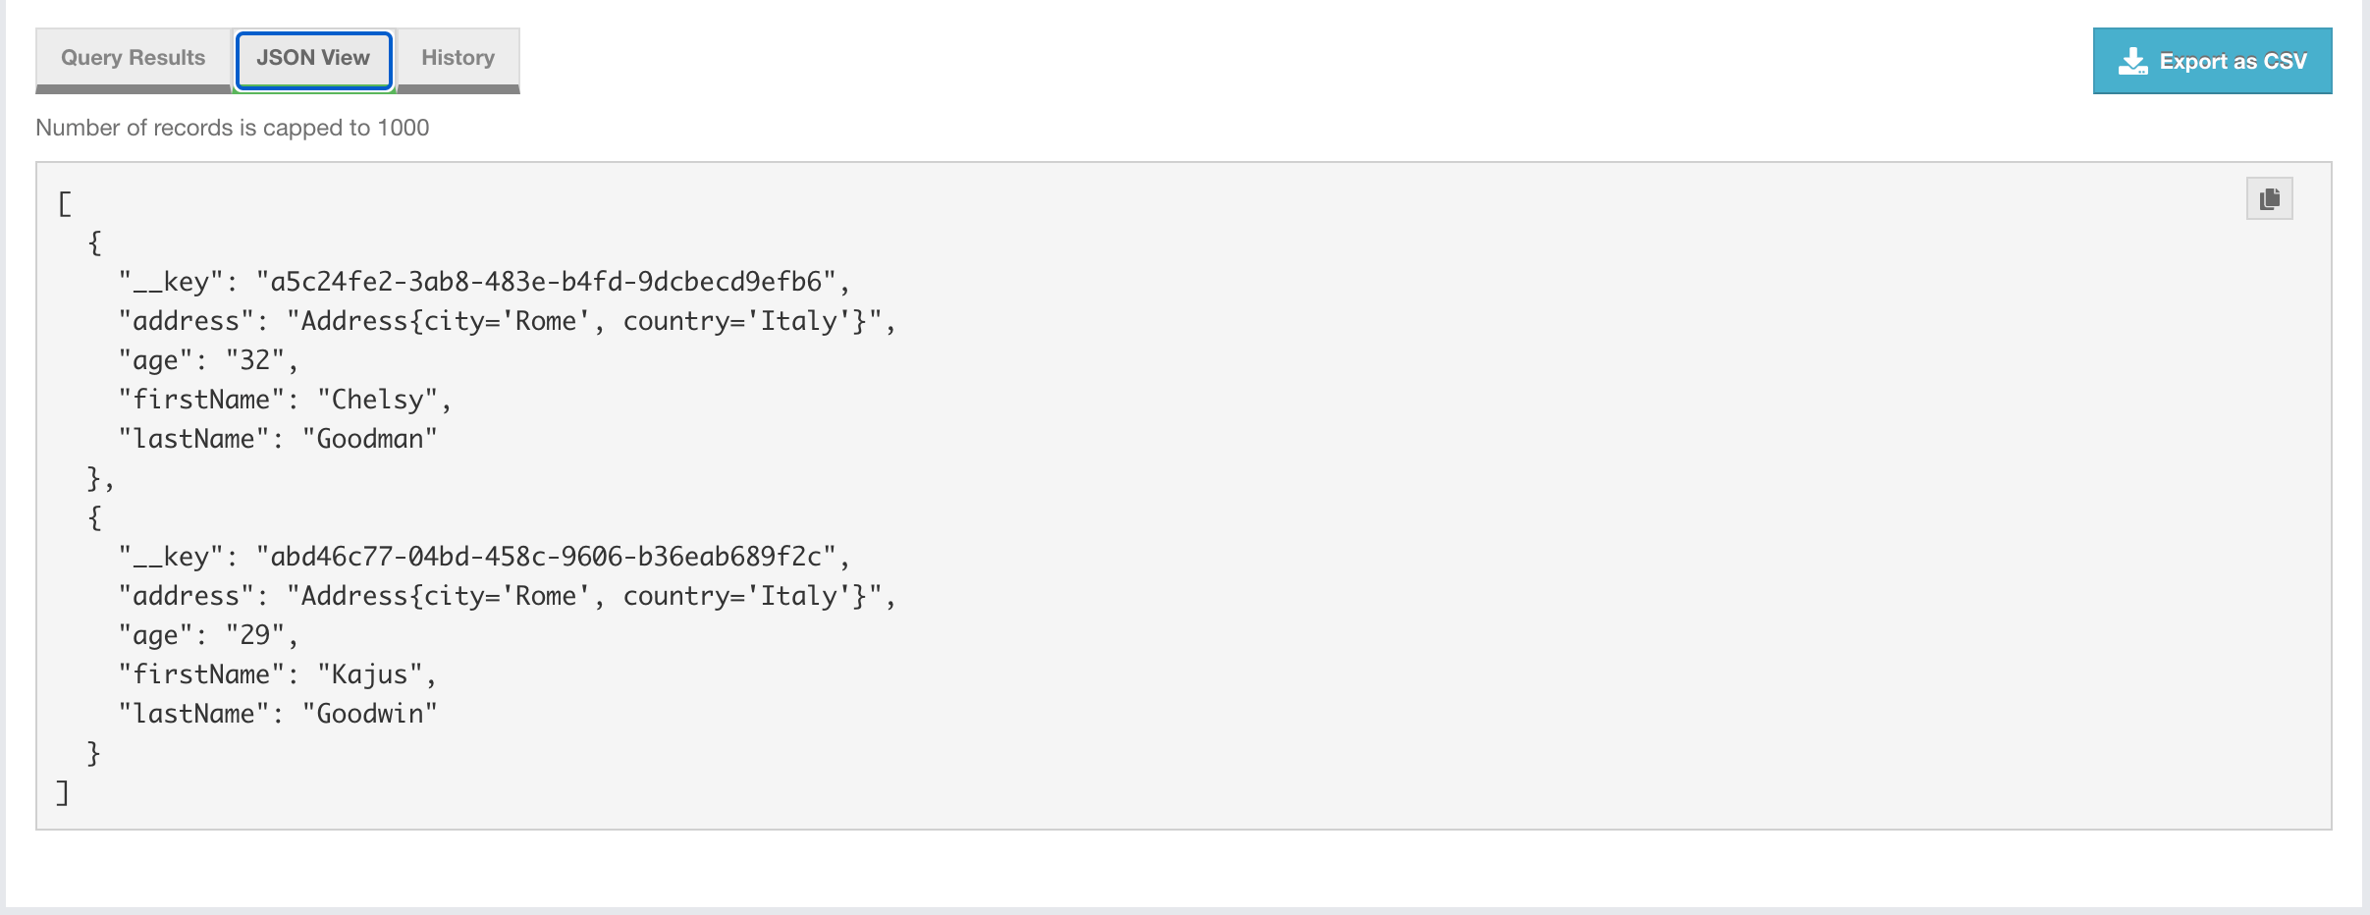Viewport: 2370px width, 915px height.
Task: Click the lastName value "Goodwin"
Action: 369,715
